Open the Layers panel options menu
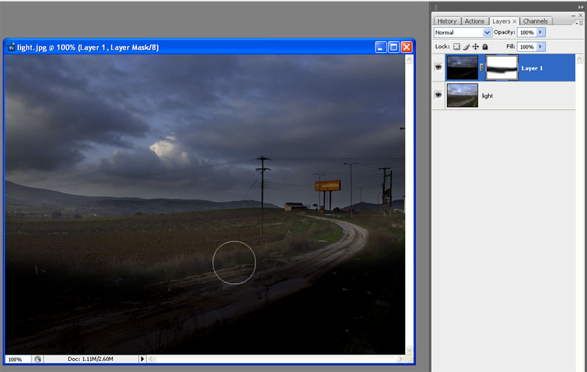The width and height of the screenshot is (587, 372). [x=580, y=23]
